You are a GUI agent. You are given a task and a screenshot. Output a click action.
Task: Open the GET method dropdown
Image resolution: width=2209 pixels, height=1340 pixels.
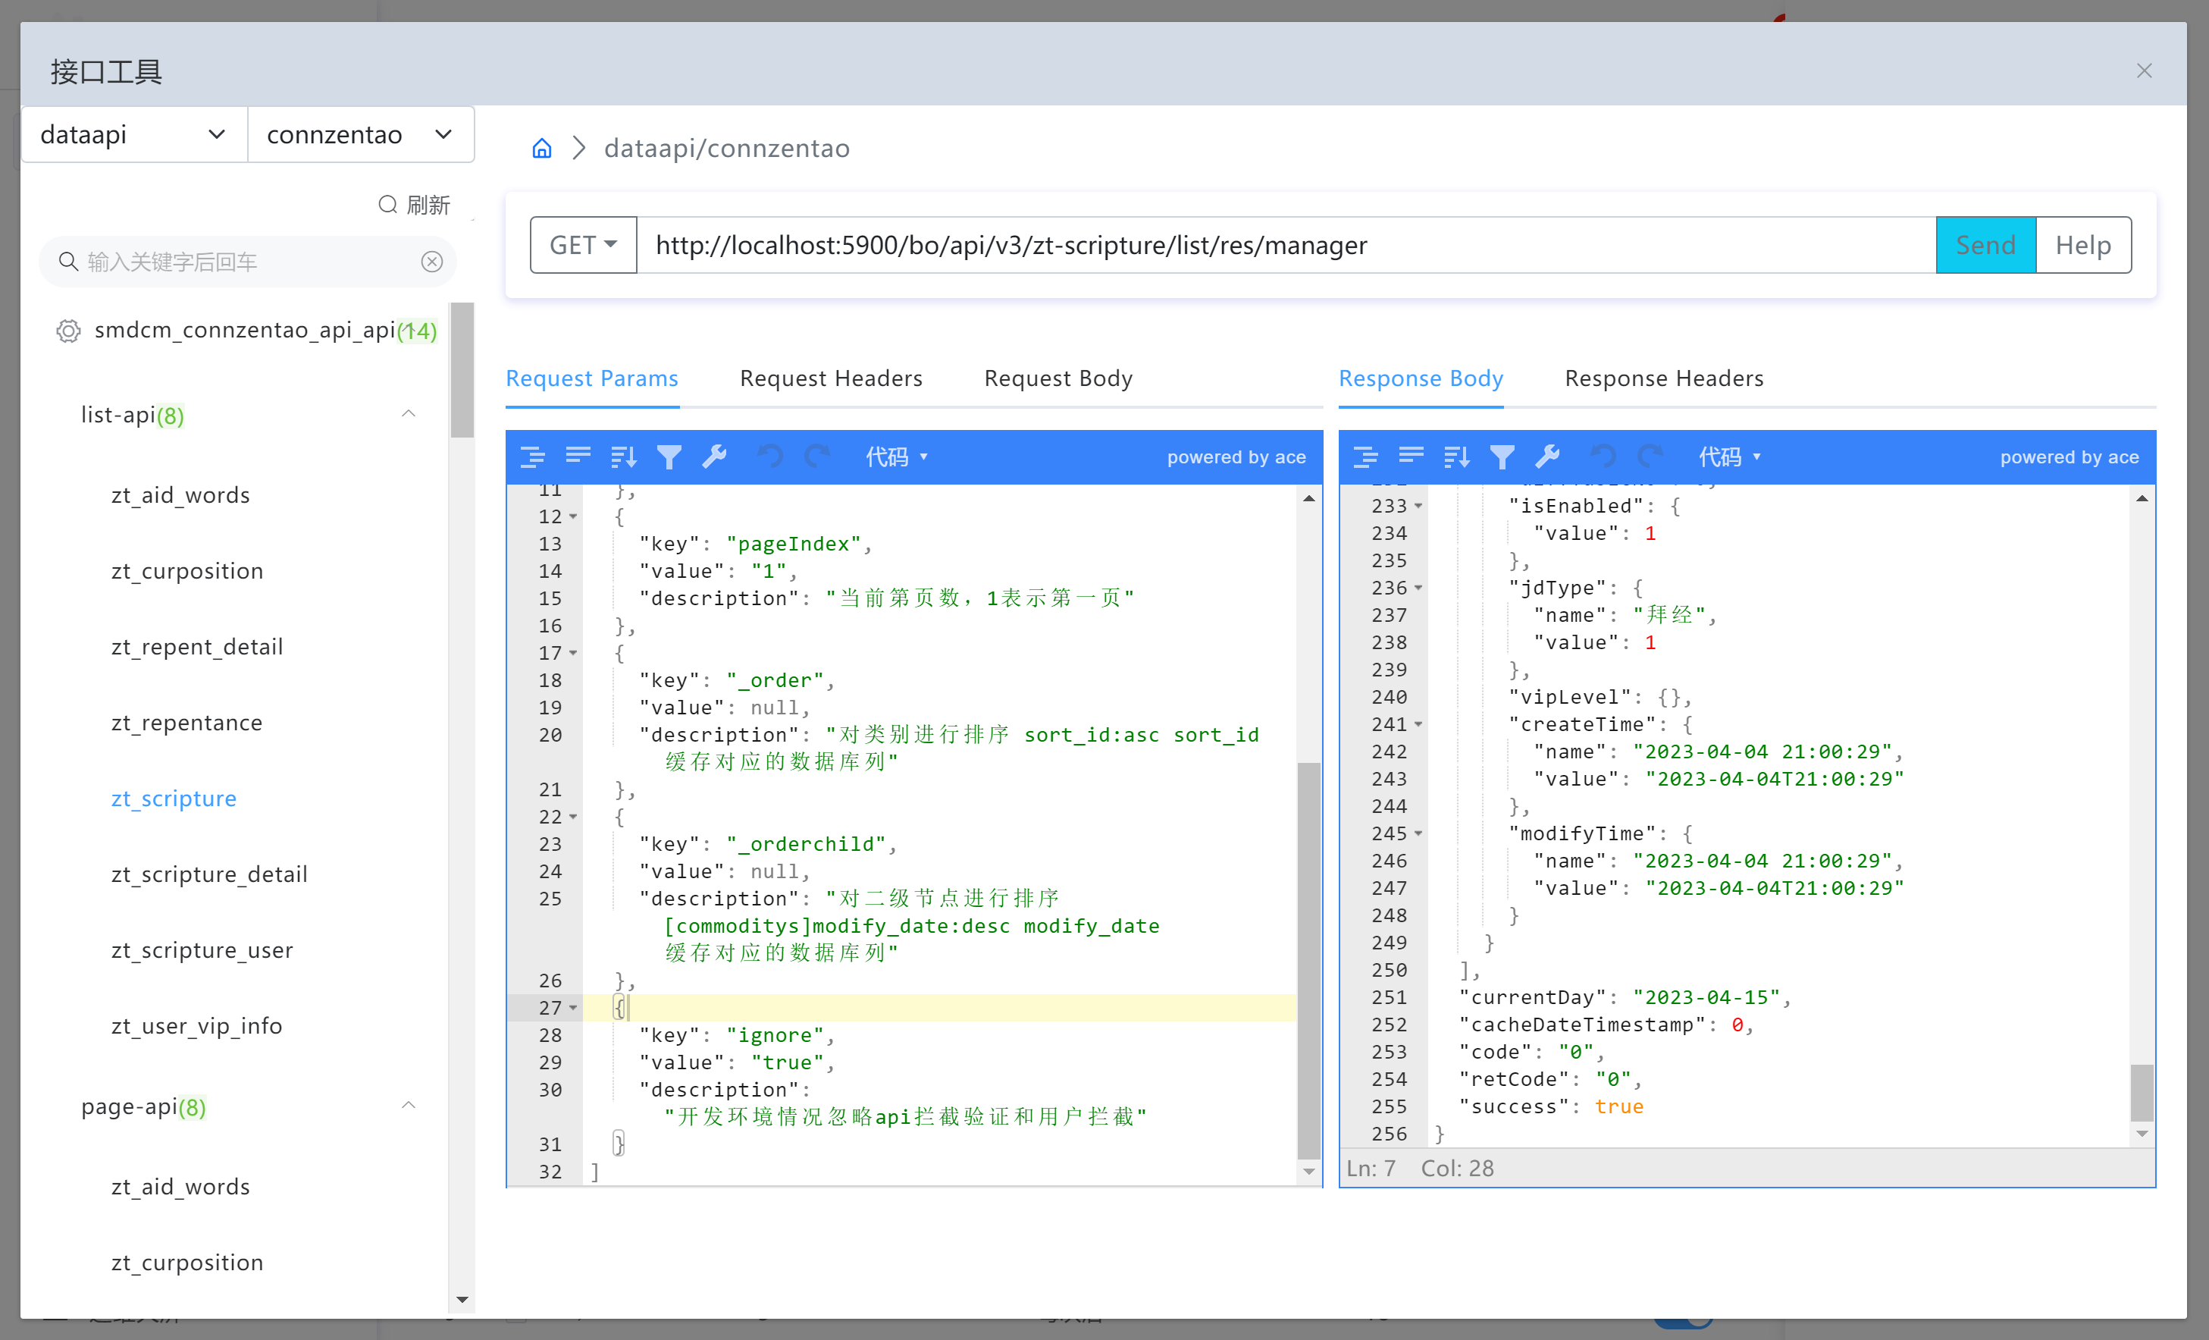(584, 245)
